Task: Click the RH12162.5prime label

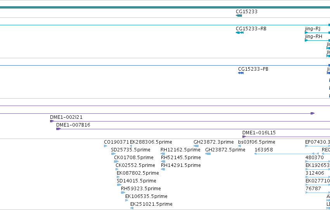Action: (180, 150)
